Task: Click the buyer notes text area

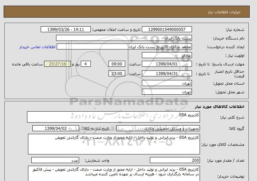Action: click(114, 173)
